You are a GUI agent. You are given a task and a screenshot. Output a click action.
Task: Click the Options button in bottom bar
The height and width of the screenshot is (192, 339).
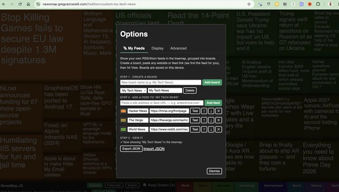coord(95,185)
